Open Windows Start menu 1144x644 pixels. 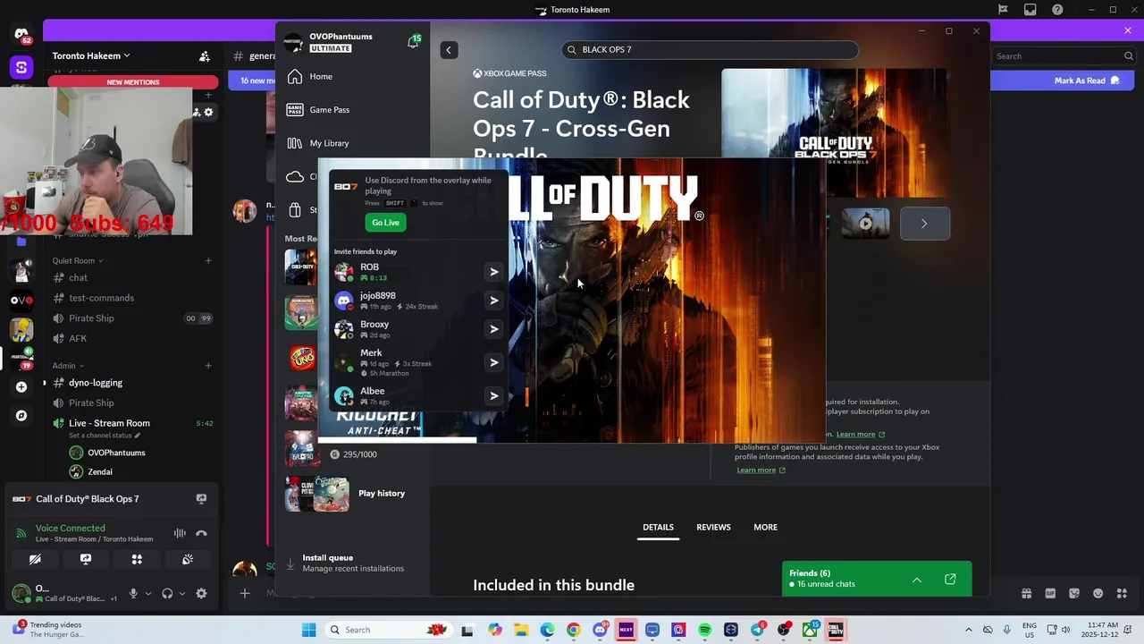[309, 631]
